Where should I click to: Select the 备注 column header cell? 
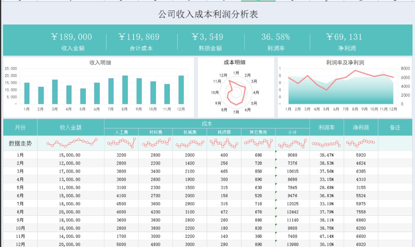click(395, 127)
